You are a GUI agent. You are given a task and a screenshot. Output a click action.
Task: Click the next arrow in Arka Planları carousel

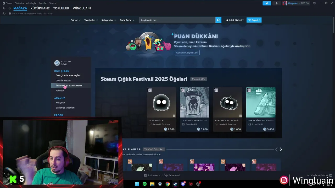[281, 149]
